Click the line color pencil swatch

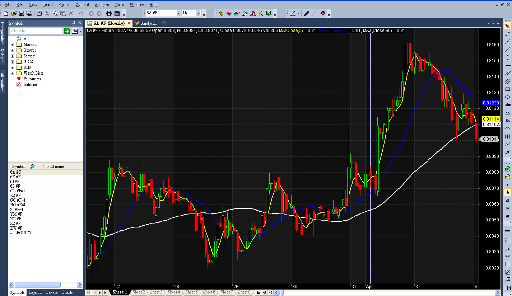[x=292, y=13]
